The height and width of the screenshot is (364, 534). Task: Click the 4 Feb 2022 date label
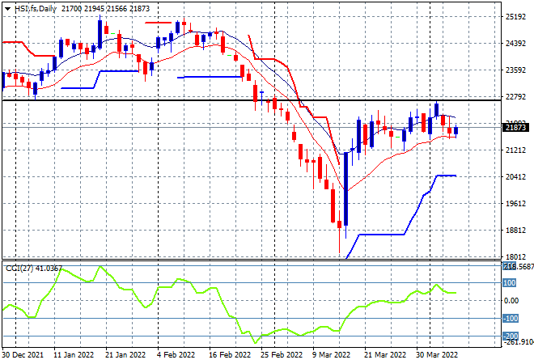(x=176, y=355)
